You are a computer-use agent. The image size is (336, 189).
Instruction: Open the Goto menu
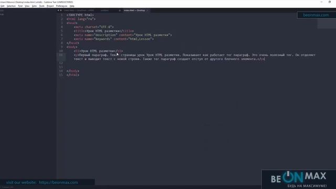[34, 6]
